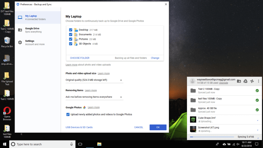
Task: Open Learn more beside Photo and video upload size
Action: pos(104,73)
